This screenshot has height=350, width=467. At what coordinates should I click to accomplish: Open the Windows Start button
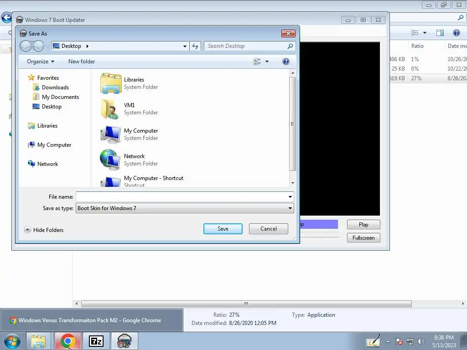(12, 341)
